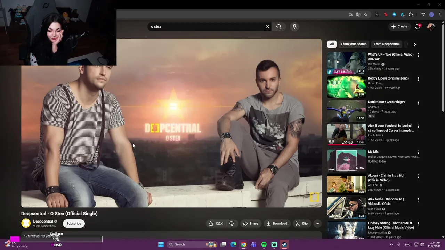Select the All filter chip

332,44
